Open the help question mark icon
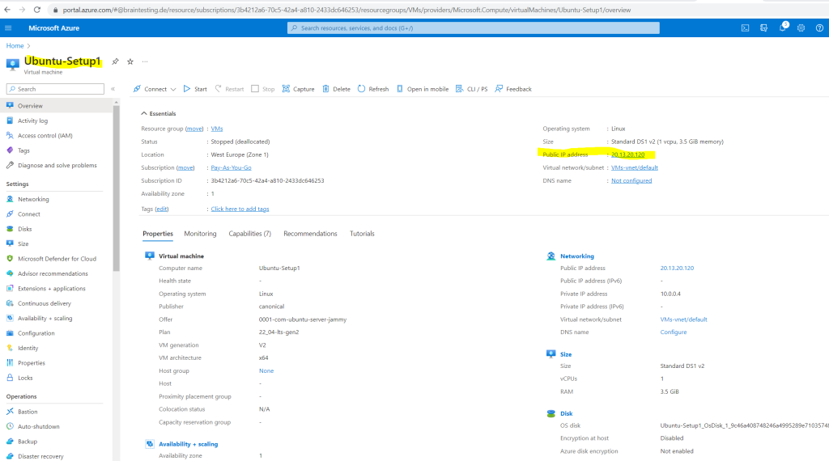The image size is (829, 461). click(x=819, y=28)
